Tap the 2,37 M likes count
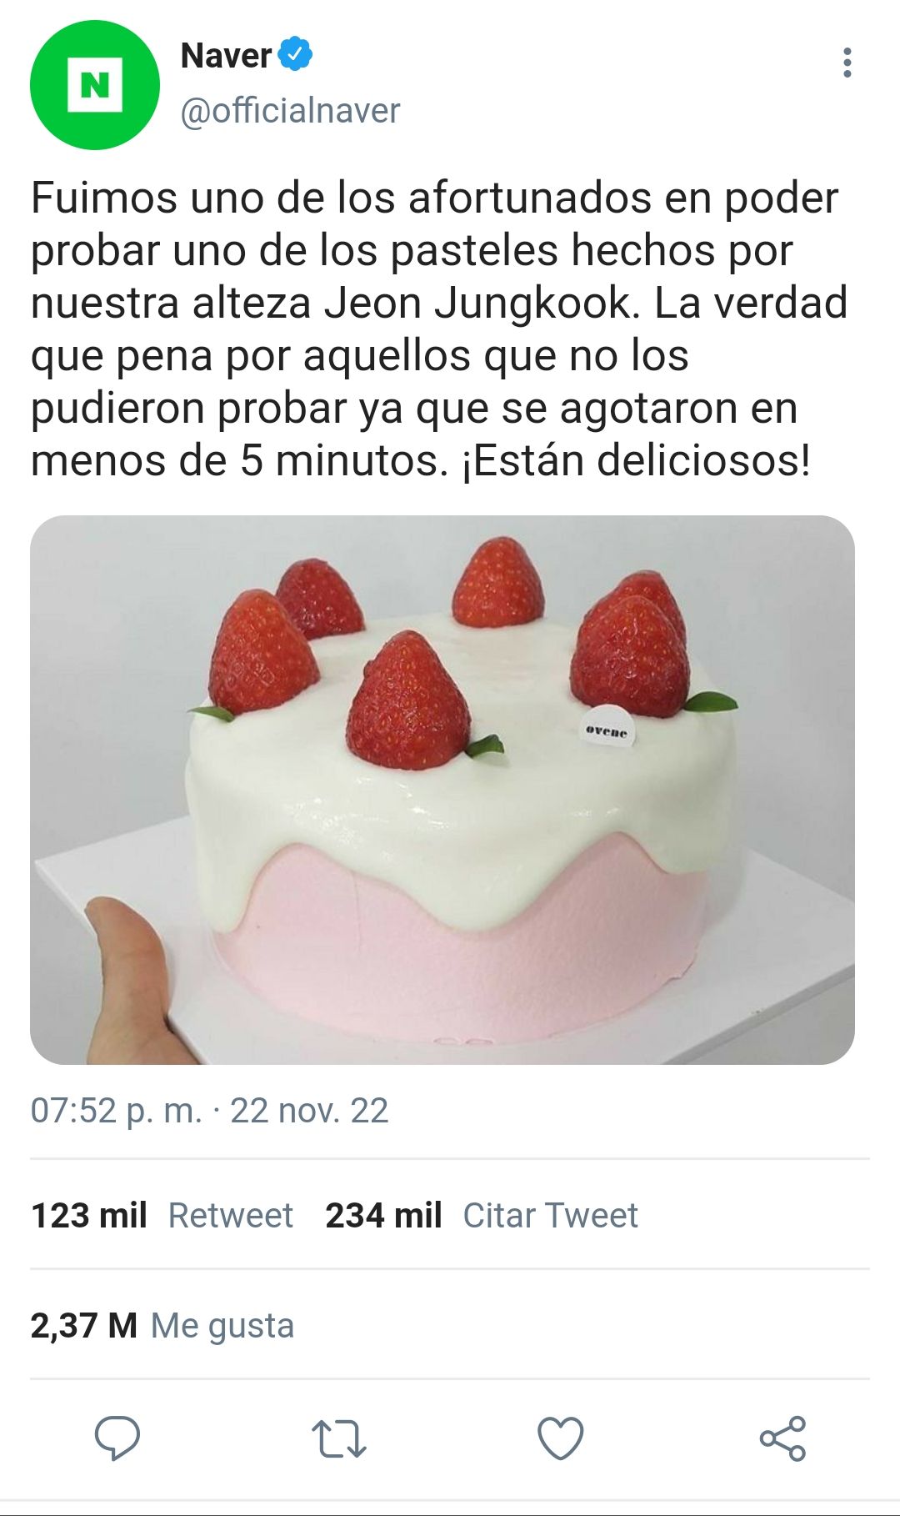Screen dimensions: 900x1516 pyautogui.click(x=84, y=1325)
